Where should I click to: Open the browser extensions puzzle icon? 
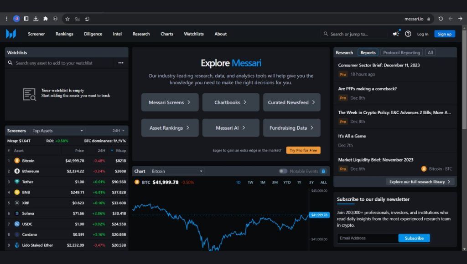click(x=46, y=19)
